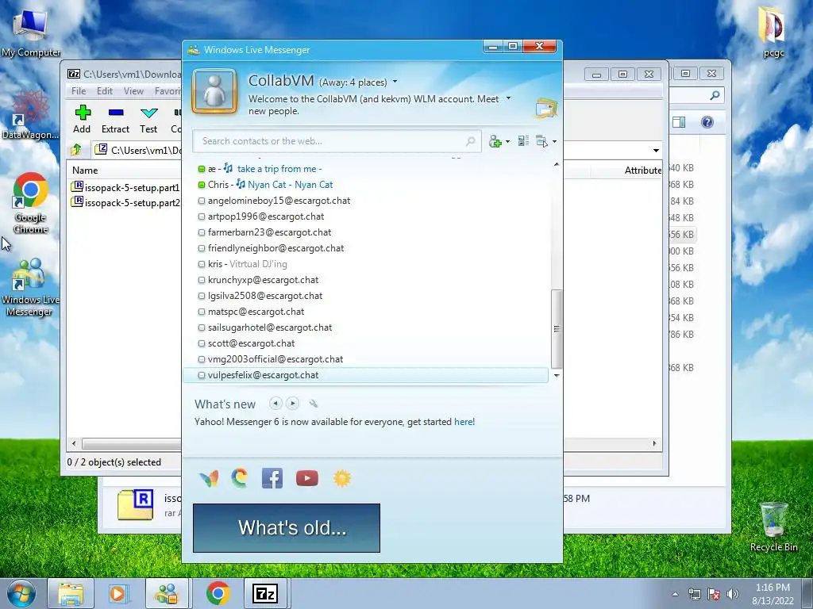Open the weather sun icon in Messenger
The image size is (813, 609).
(342, 478)
